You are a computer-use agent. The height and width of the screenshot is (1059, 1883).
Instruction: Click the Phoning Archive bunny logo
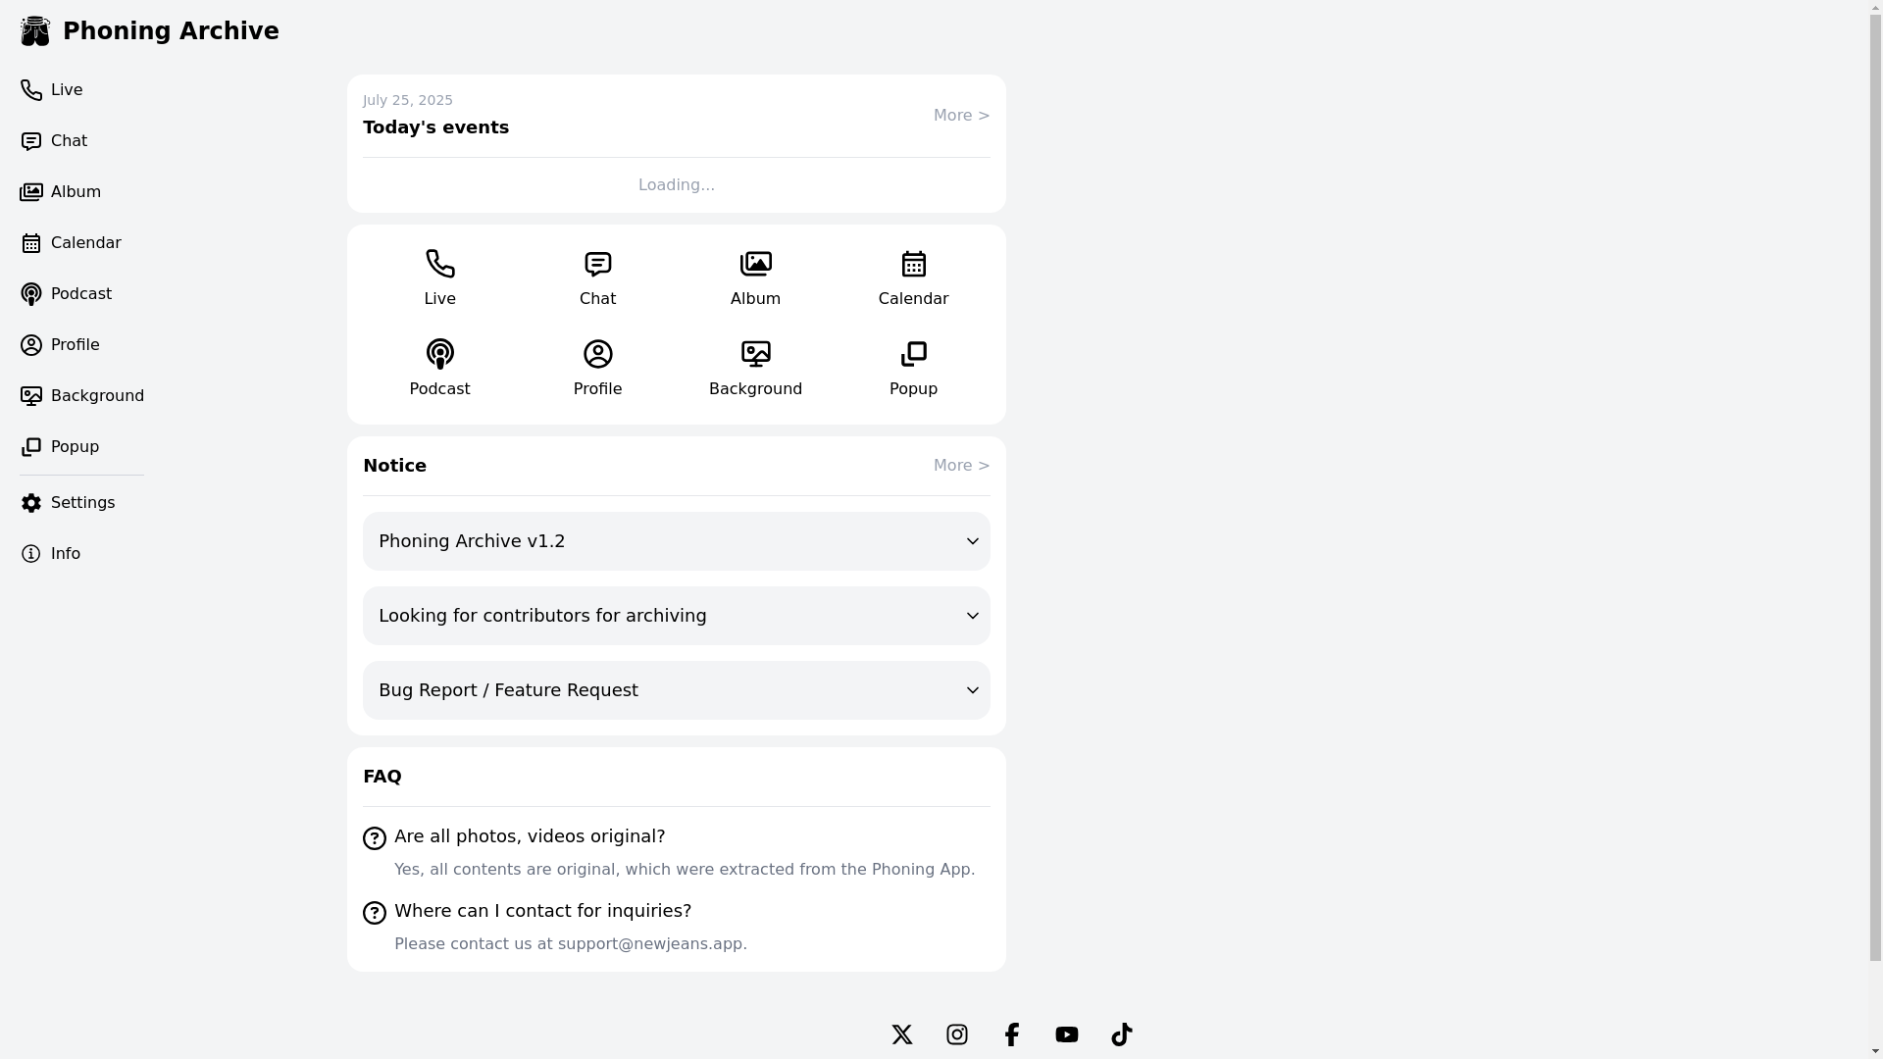tap(35, 31)
